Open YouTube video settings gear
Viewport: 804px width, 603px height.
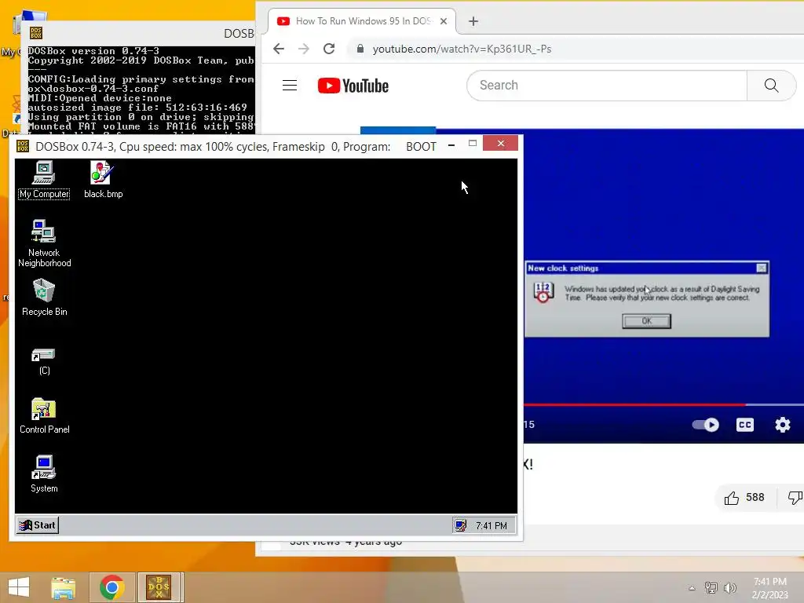point(783,425)
